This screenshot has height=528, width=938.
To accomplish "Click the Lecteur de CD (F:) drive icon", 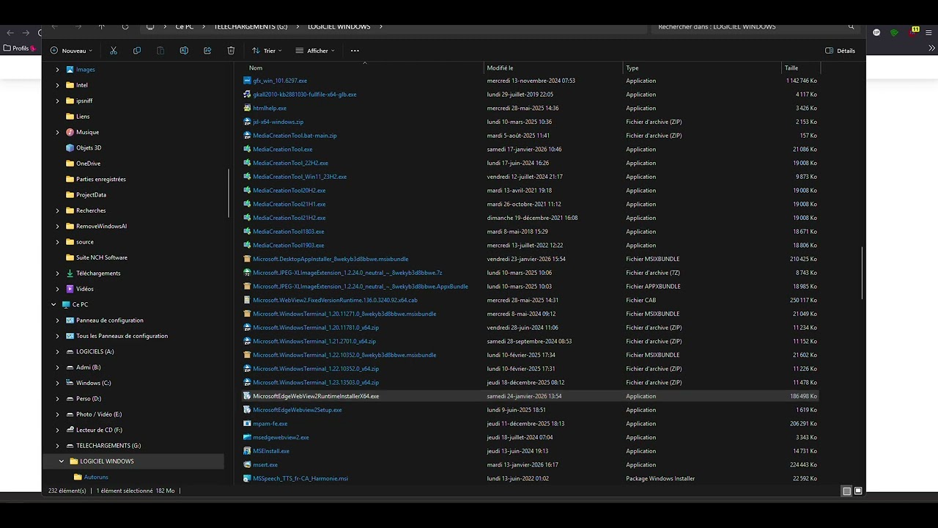I will click(x=70, y=430).
